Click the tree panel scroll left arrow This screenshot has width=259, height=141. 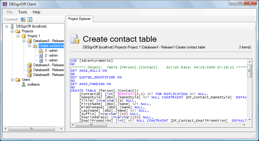(5, 129)
